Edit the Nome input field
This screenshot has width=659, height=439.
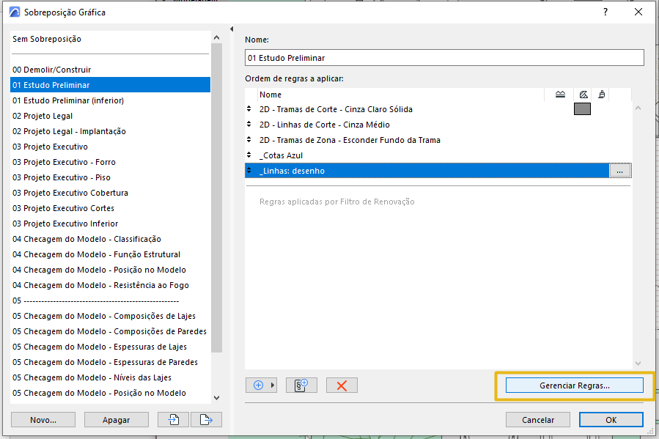[x=444, y=58]
